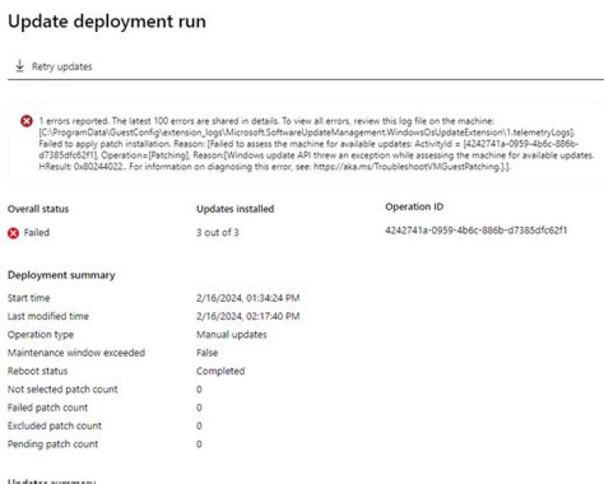This screenshot has width=604, height=484.
Task: Select the Last modified time label
Action: click(x=48, y=316)
